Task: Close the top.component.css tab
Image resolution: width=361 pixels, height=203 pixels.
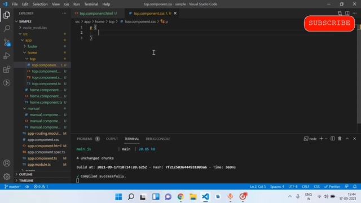Action: [175, 14]
